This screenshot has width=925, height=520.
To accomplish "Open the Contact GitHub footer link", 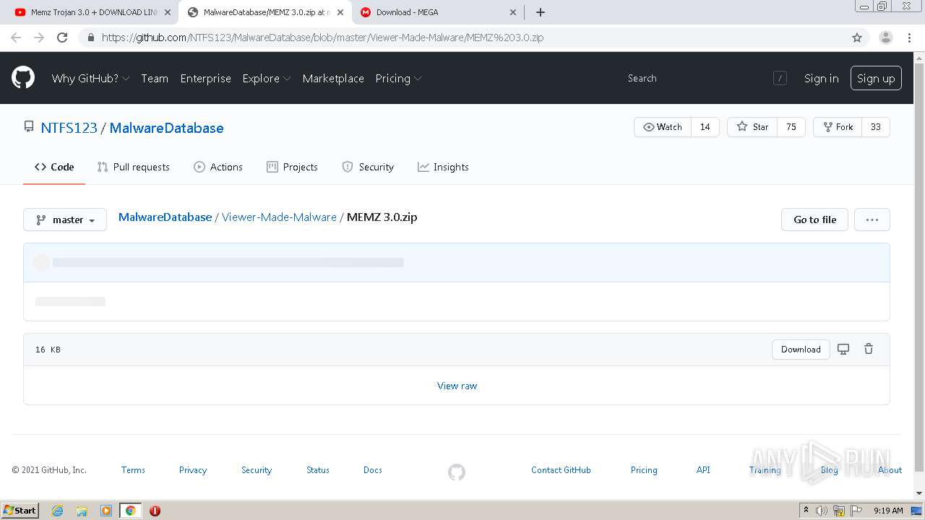I will point(561,470).
